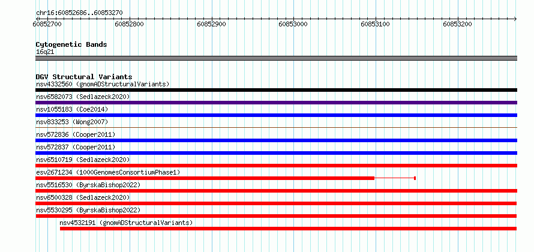Open variant label nsv5530295 (ByrskaBishop2022)
Image resolution: width=534 pixels, height=252 pixels.
88,210
